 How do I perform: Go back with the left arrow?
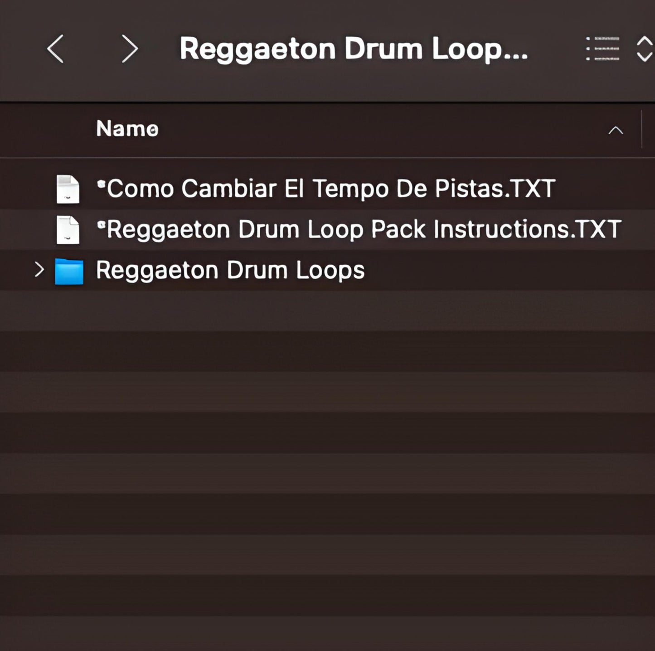click(x=55, y=49)
